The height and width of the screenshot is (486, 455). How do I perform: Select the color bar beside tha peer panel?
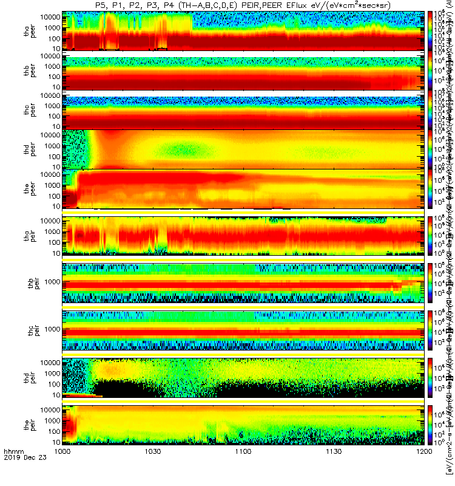[430, 31]
